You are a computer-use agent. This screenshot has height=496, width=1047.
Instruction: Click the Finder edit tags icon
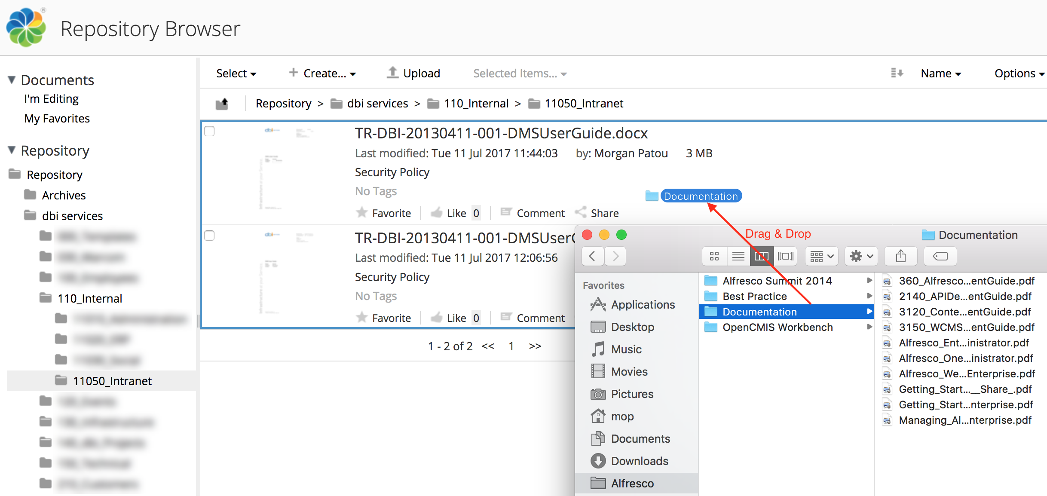(940, 257)
